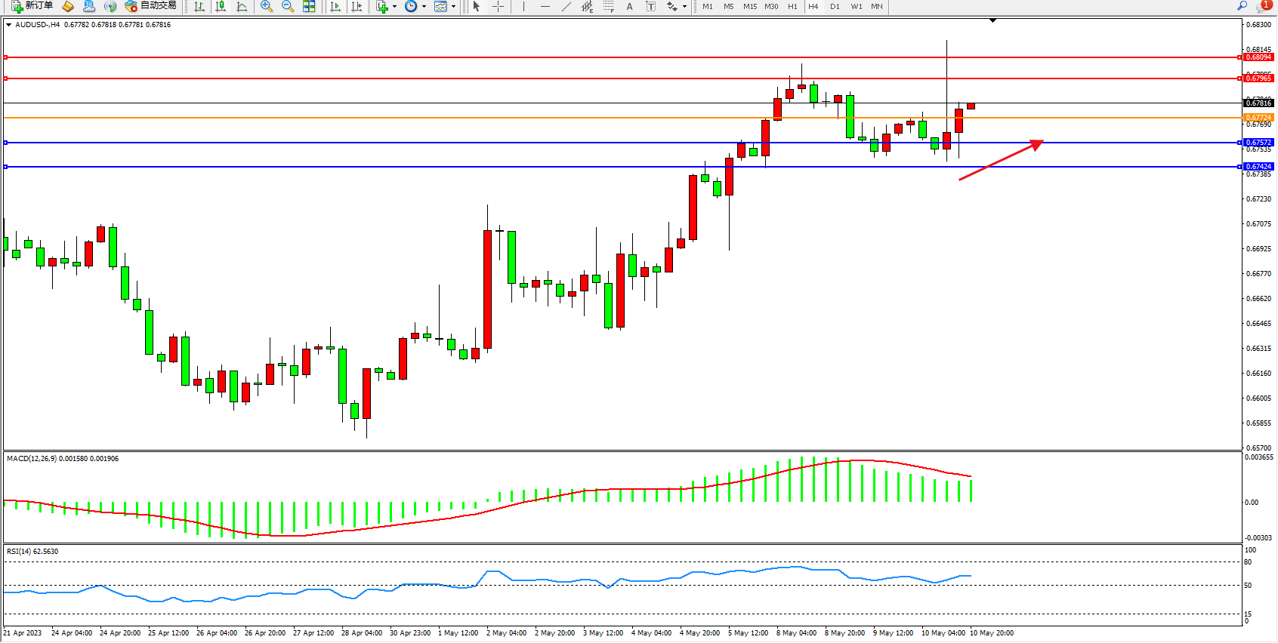The height and width of the screenshot is (643, 1278).
Task: Expand the periodicity clock dropdown arrow
Action: pyautogui.click(x=424, y=6)
